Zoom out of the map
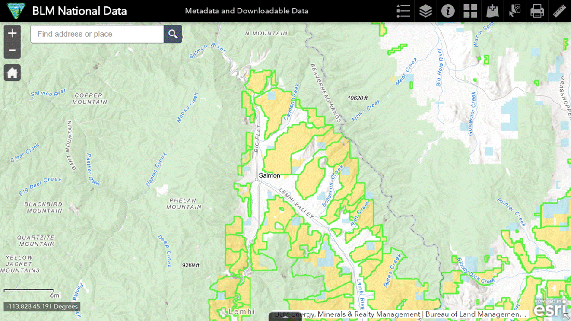Screen dimensions: 571x321 (12, 51)
